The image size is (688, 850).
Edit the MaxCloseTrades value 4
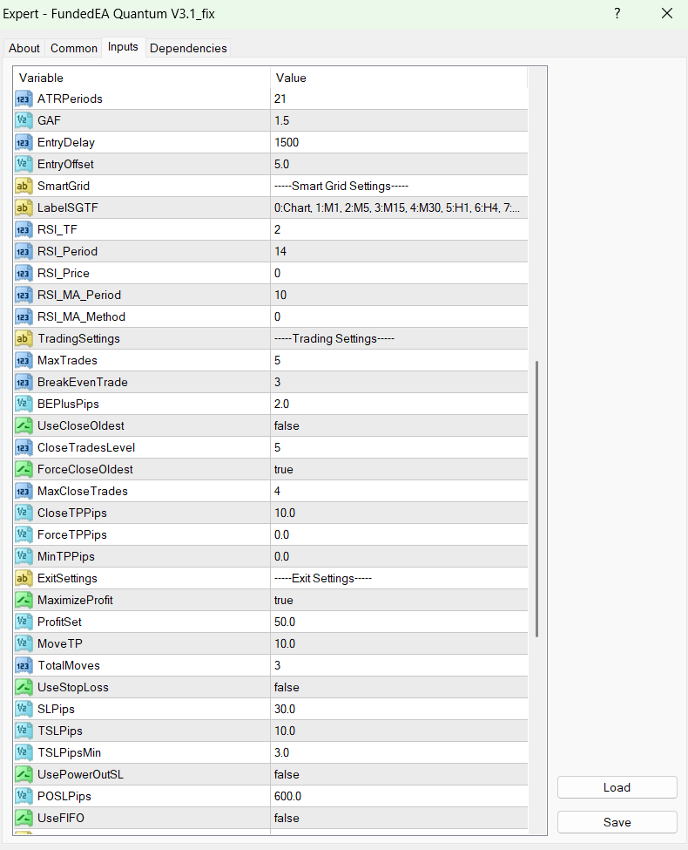coord(399,491)
